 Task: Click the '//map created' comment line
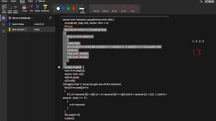coord(73,67)
